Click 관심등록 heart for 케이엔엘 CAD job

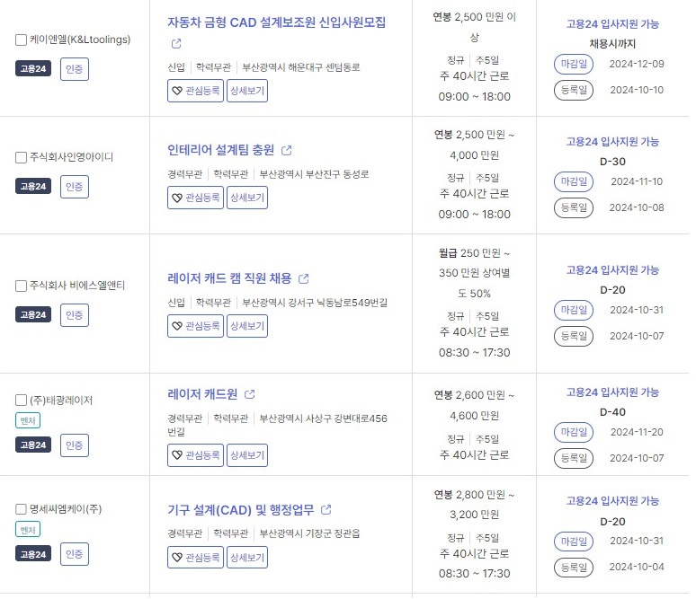click(x=195, y=91)
